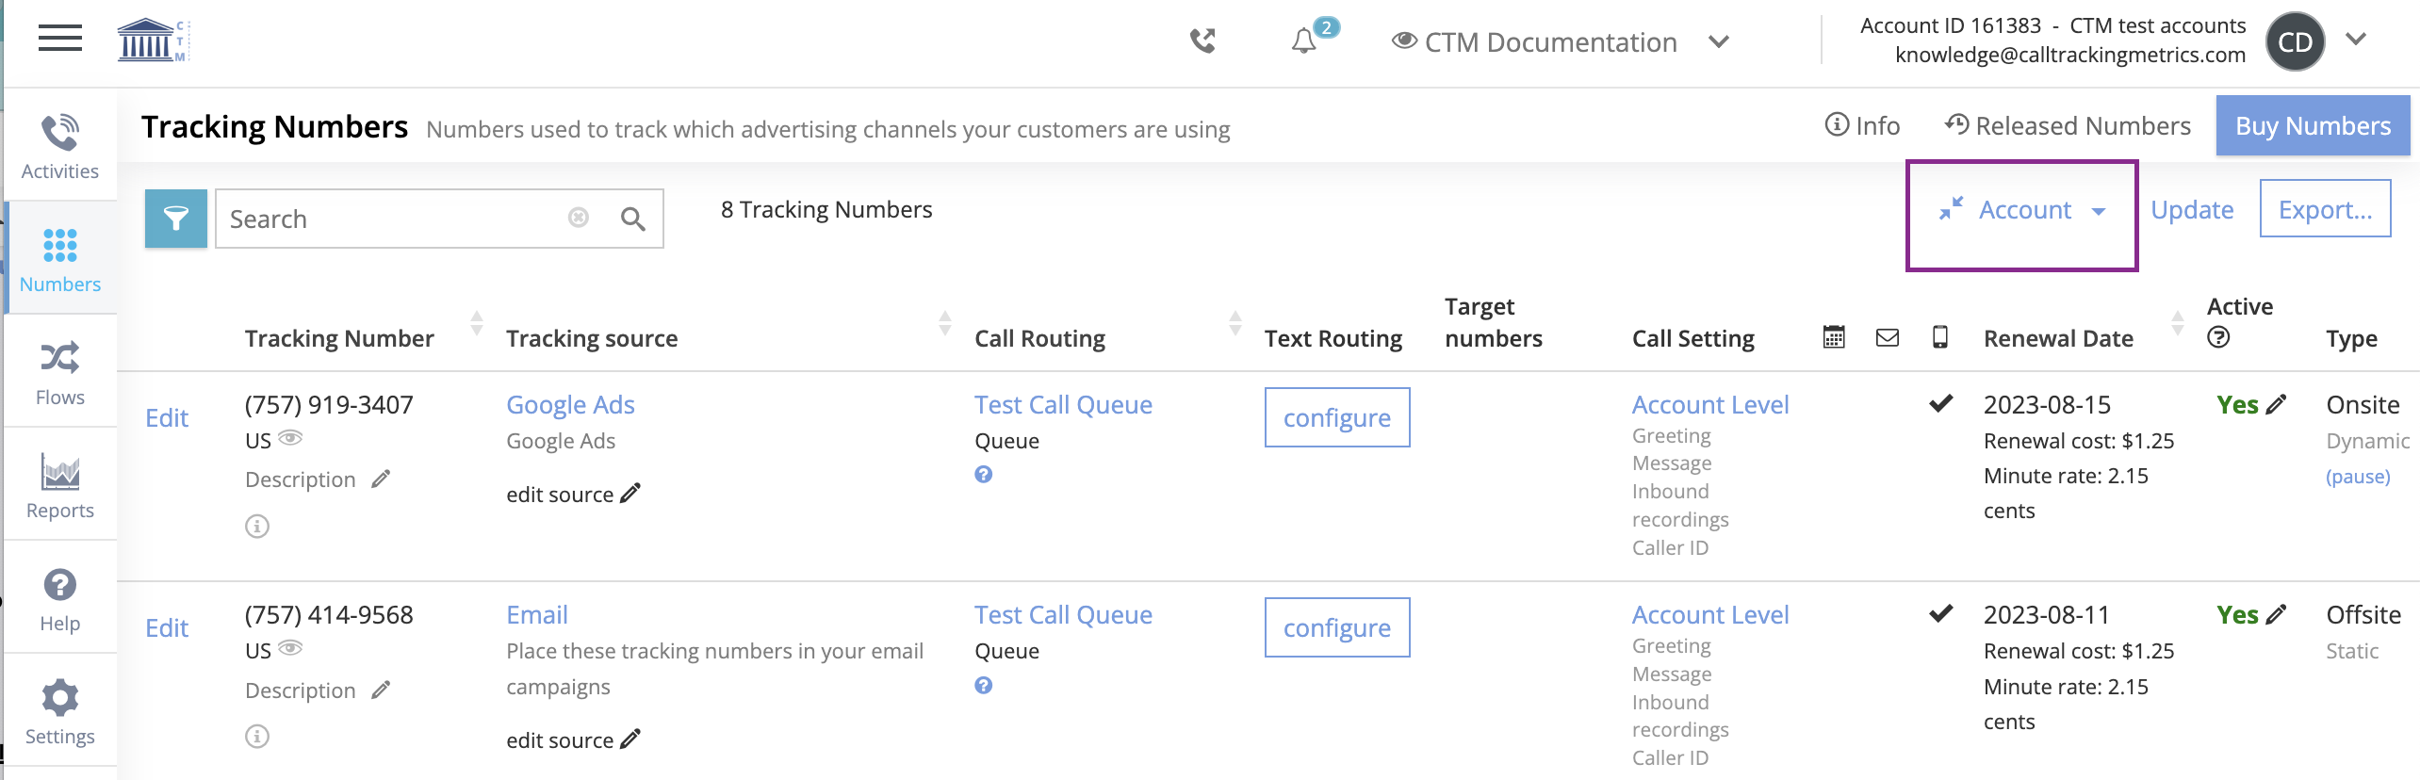The image size is (2420, 780).
Task: Open Help in the sidebar
Action: [x=60, y=597]
